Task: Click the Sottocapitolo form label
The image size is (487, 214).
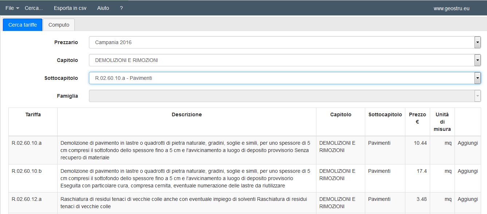Action: coord(61,78)
